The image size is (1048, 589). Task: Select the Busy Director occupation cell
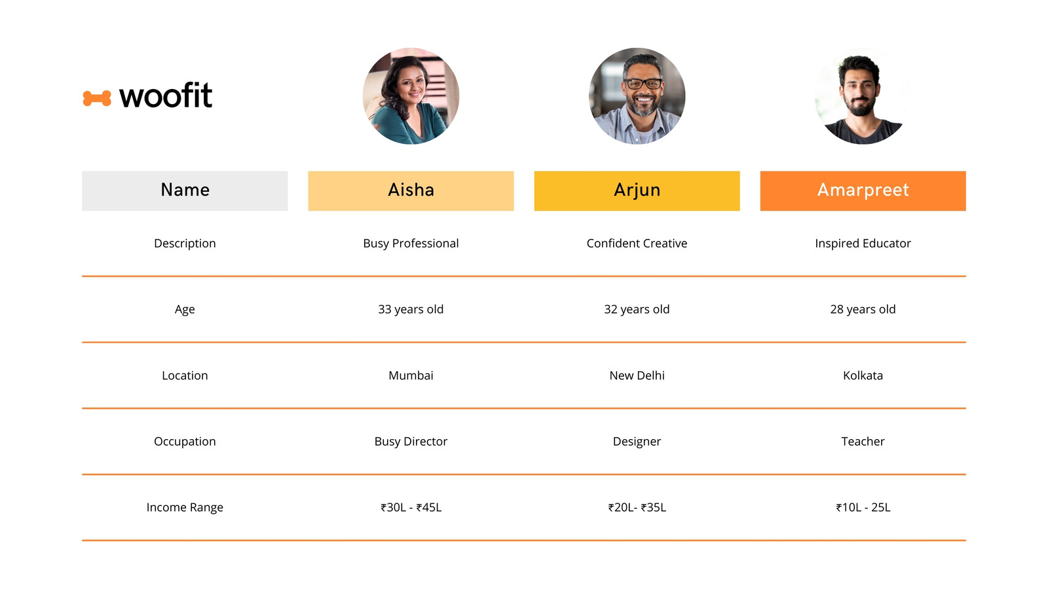(x=411, y=442)
